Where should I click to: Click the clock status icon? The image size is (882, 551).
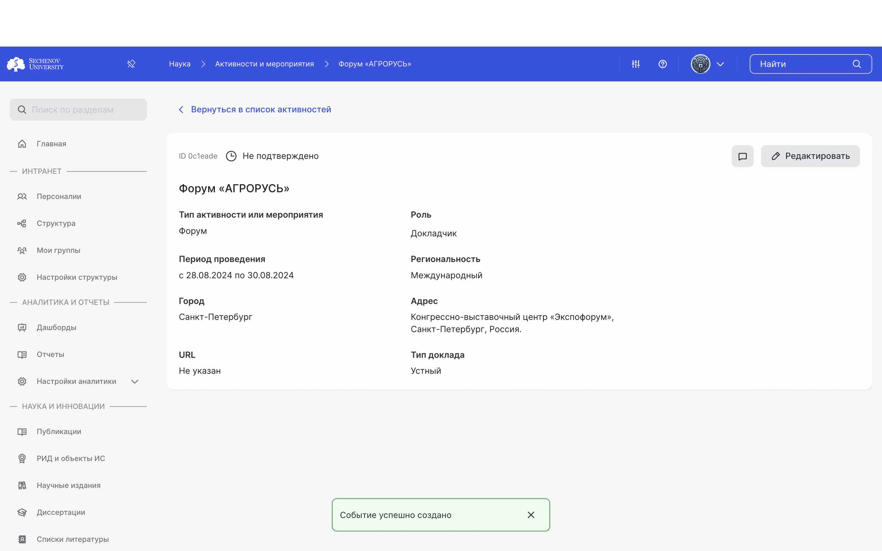point(231,156)
